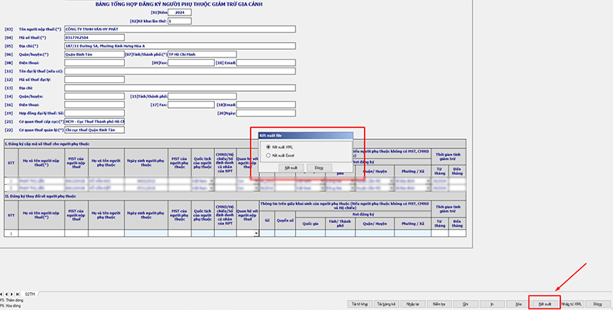Screen dimensions: 613x310
Task: Click the '[18] Email' agent field
Action: 266,105
